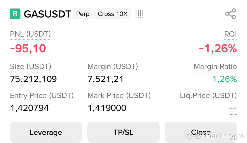Screen dimensions: 247x143
Task: Tap the Size (USDT) label
Action: coord(31,67)
